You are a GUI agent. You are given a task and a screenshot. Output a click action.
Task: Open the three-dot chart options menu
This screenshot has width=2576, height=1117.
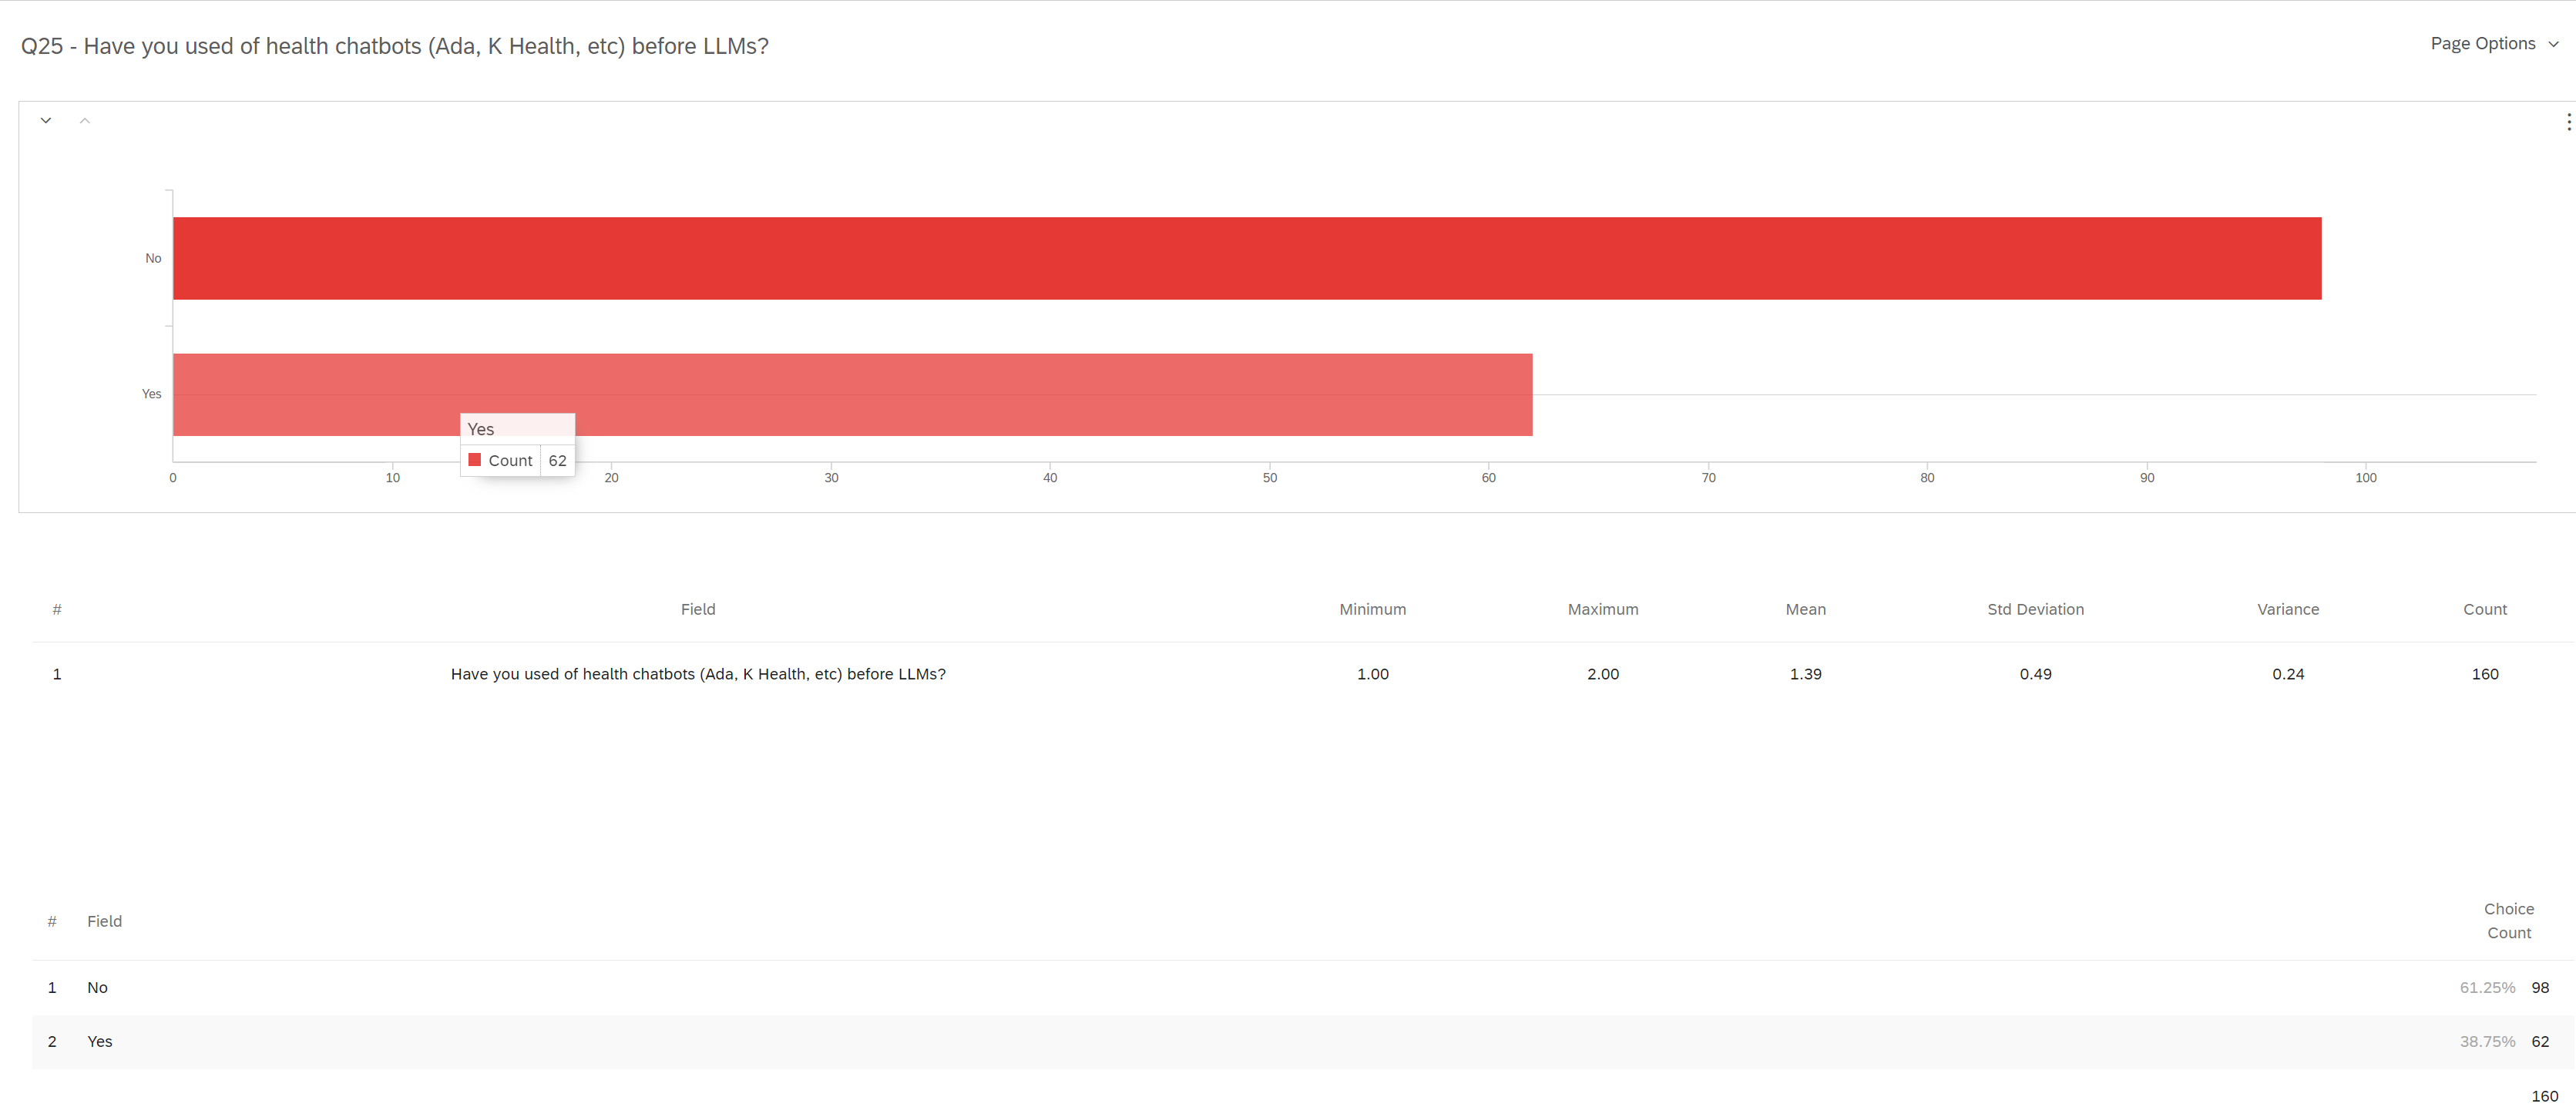pyautogui.click(x=2567, y=122)
